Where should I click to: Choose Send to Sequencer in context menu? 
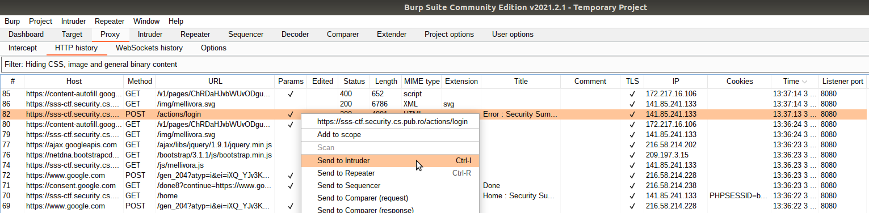click(x=390, y=186)
